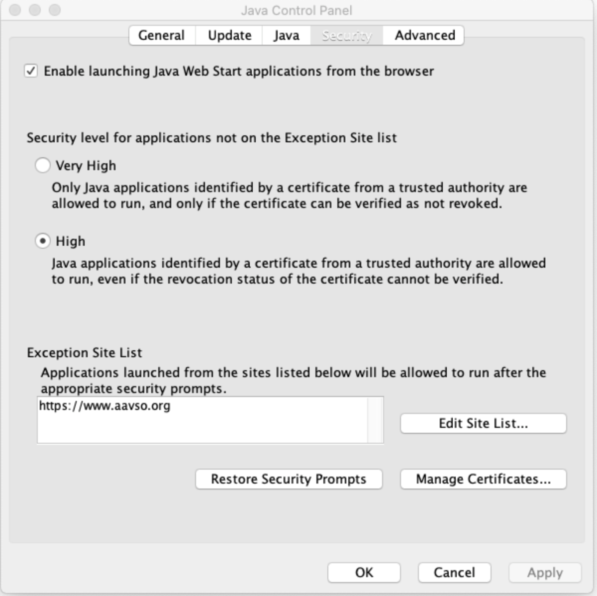
Task: Select the High security level radio
Action: [x=43, y=241]
